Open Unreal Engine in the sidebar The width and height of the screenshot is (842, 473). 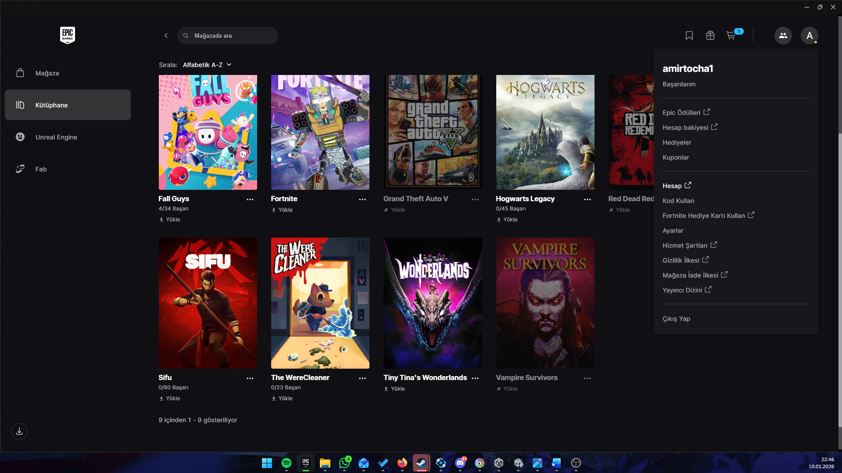pyautogui.click(x=68, y=137)
